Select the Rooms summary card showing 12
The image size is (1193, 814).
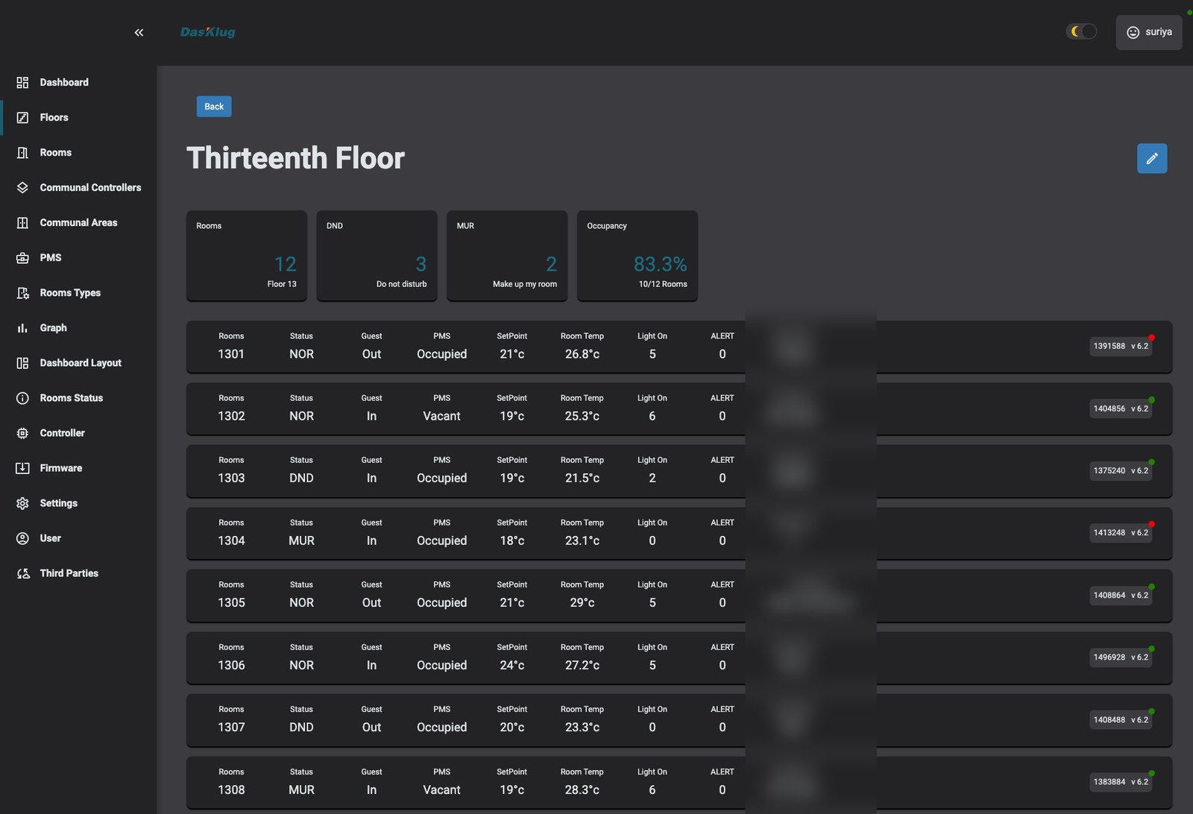[247, 256]
